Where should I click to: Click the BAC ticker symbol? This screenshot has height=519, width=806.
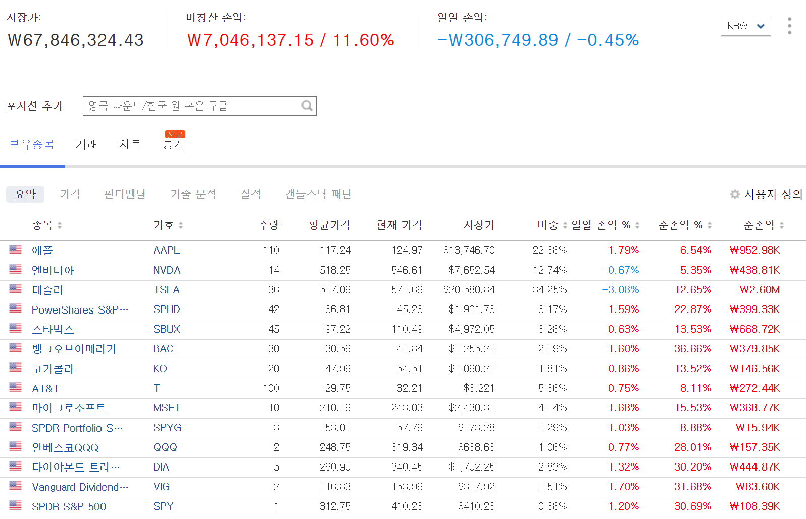click(x=163, y=349)
